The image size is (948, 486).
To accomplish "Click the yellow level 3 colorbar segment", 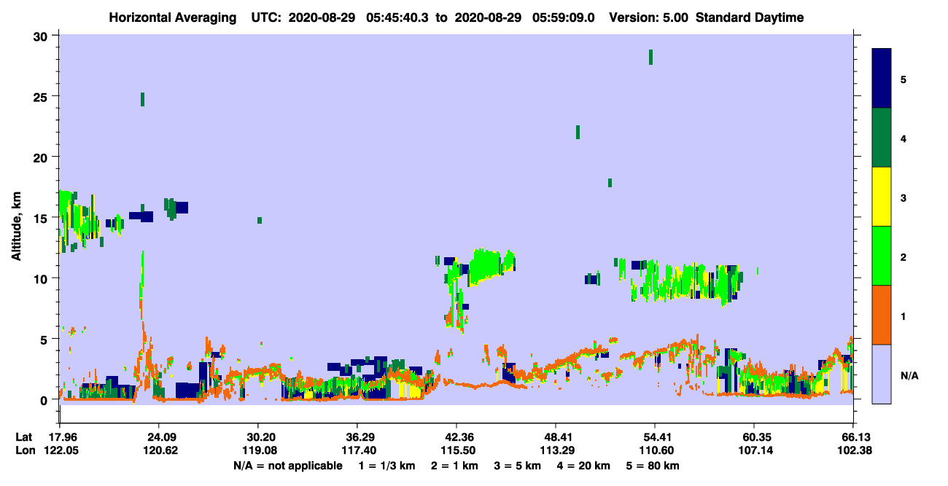I will tap(882, 196).
